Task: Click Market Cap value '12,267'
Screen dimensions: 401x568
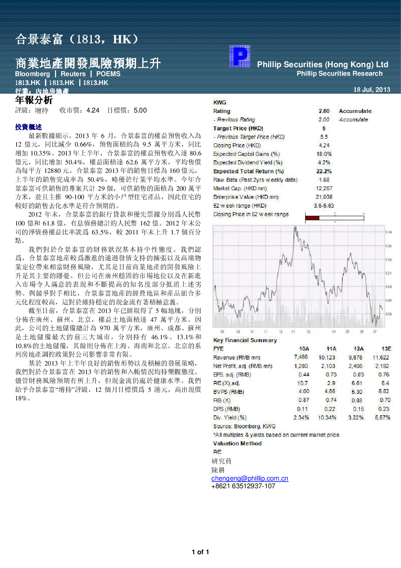Action: (324, 188)
